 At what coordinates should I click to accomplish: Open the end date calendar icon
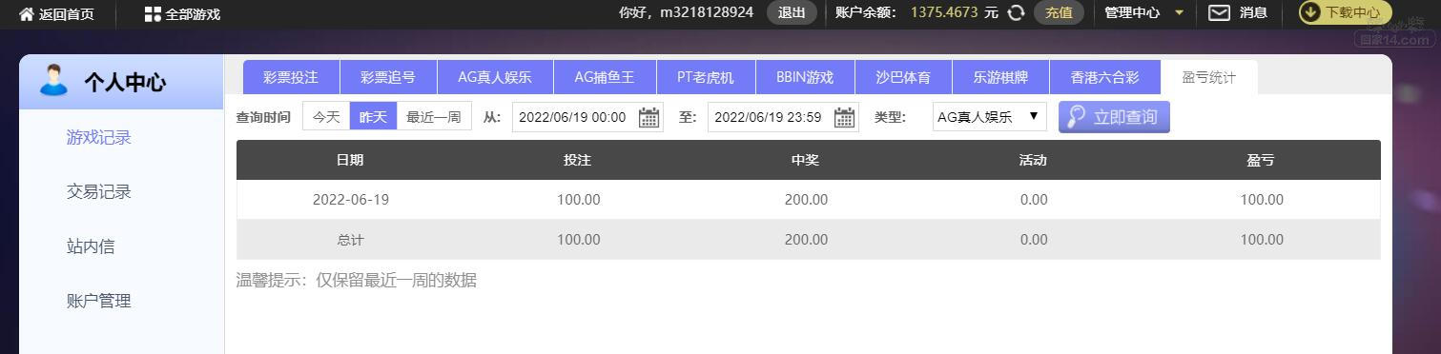pos(844,117)
